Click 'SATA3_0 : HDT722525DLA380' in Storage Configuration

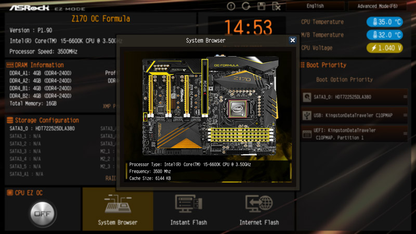click(x=42, y=128)
